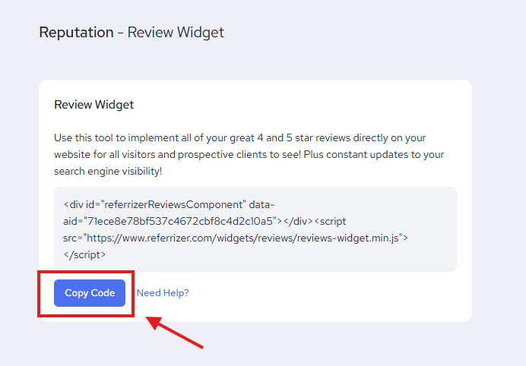Image resolution: width=526 pixels, height=366 pixels.
Task: Click the Review Widget card title
Action: pyautogui.click(x=93, y=105)
